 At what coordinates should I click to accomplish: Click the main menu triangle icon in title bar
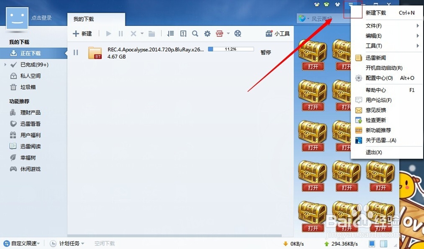351,5
